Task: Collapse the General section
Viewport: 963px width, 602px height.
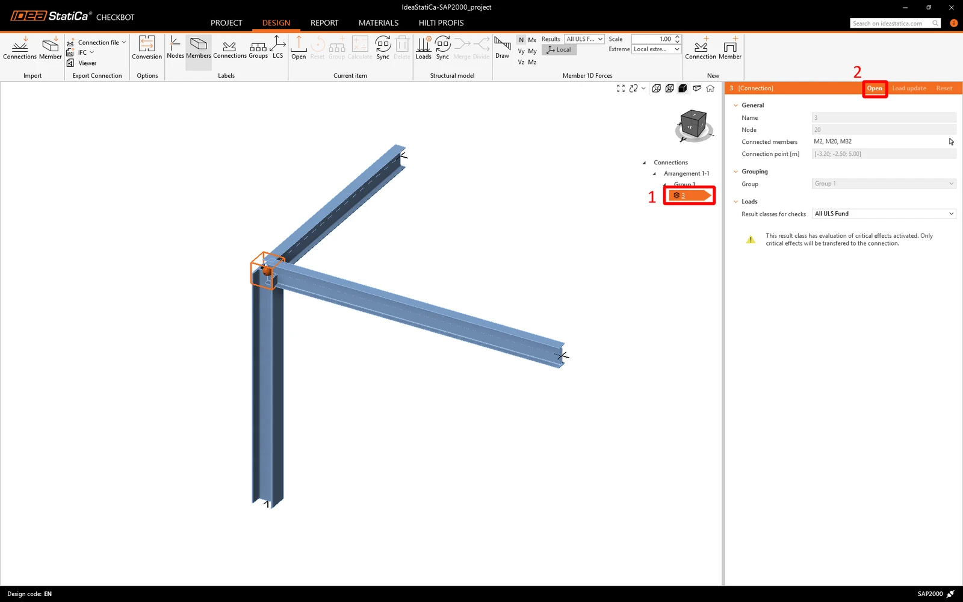Action: (x=735, y=105)
